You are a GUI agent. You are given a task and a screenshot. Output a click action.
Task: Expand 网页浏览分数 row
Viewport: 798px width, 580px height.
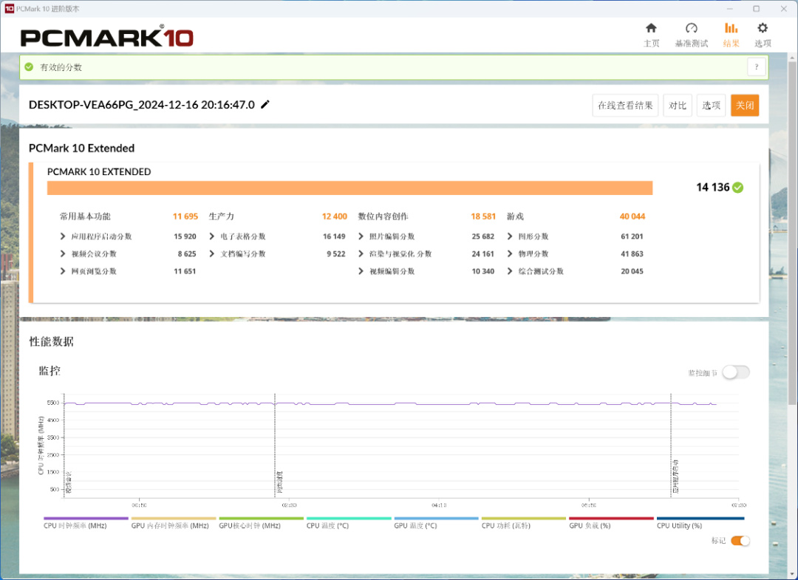click(63, 271)
